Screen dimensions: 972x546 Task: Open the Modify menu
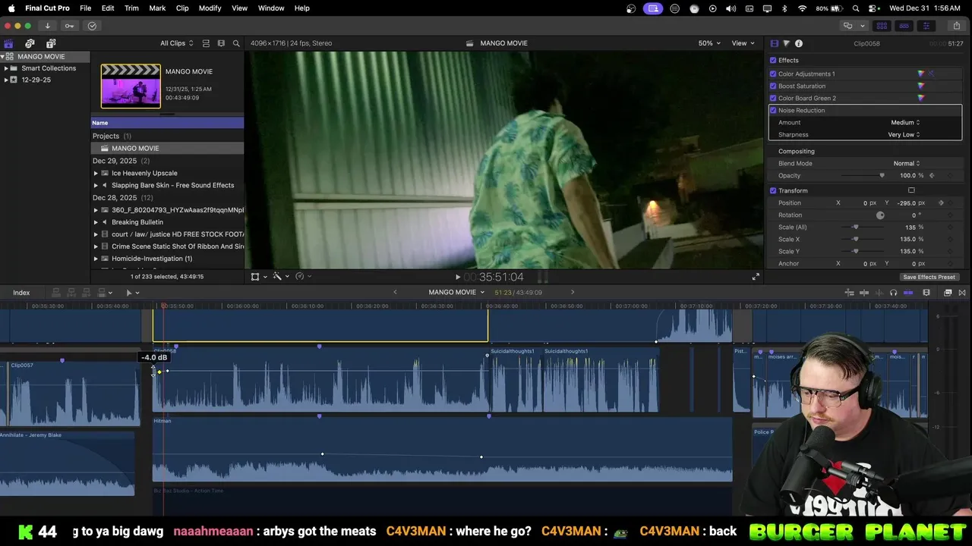coord(210,8)
